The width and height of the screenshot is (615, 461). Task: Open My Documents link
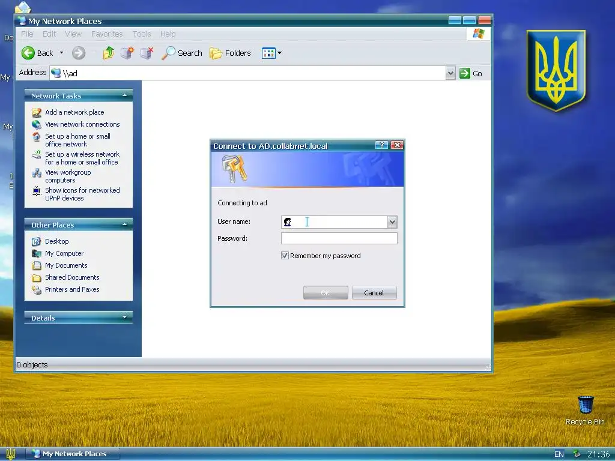point(66,265)
